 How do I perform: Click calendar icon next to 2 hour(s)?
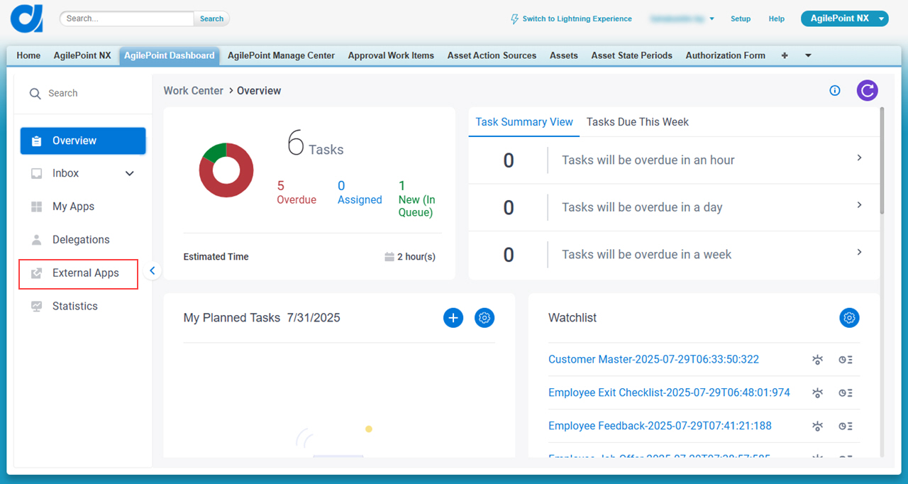pos(389,257)
